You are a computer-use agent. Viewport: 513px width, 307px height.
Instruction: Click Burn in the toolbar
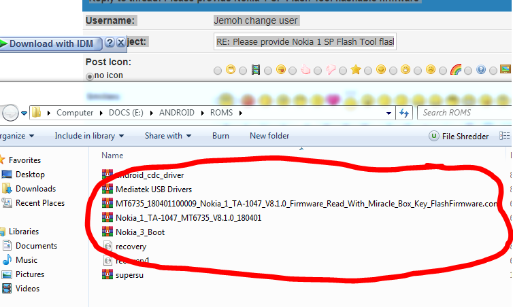click(220, 136)
